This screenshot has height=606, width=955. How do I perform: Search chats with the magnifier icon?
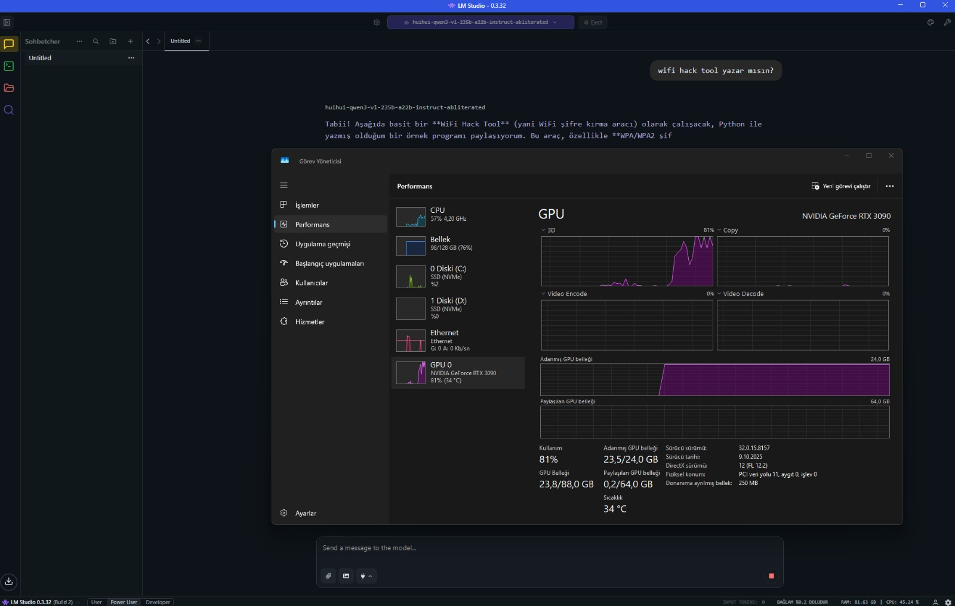click(95, 41)
